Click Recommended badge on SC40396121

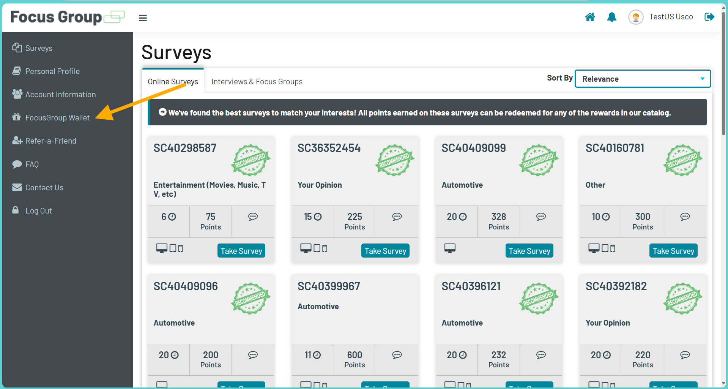pos(539,299)
